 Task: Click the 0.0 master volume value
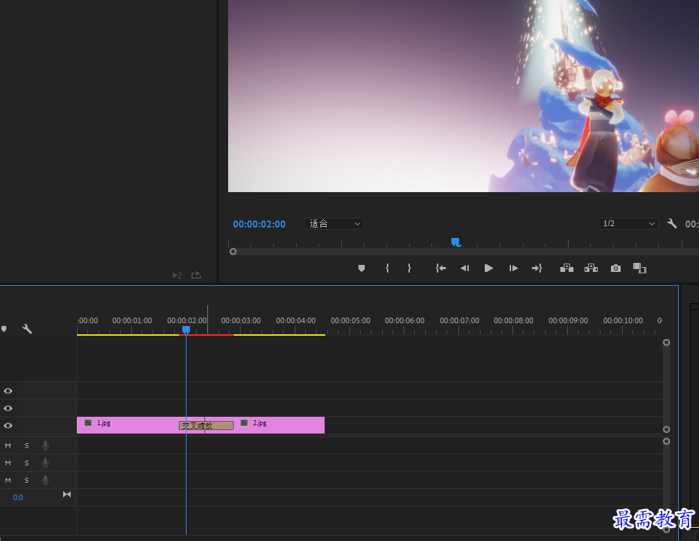[18, 497]
